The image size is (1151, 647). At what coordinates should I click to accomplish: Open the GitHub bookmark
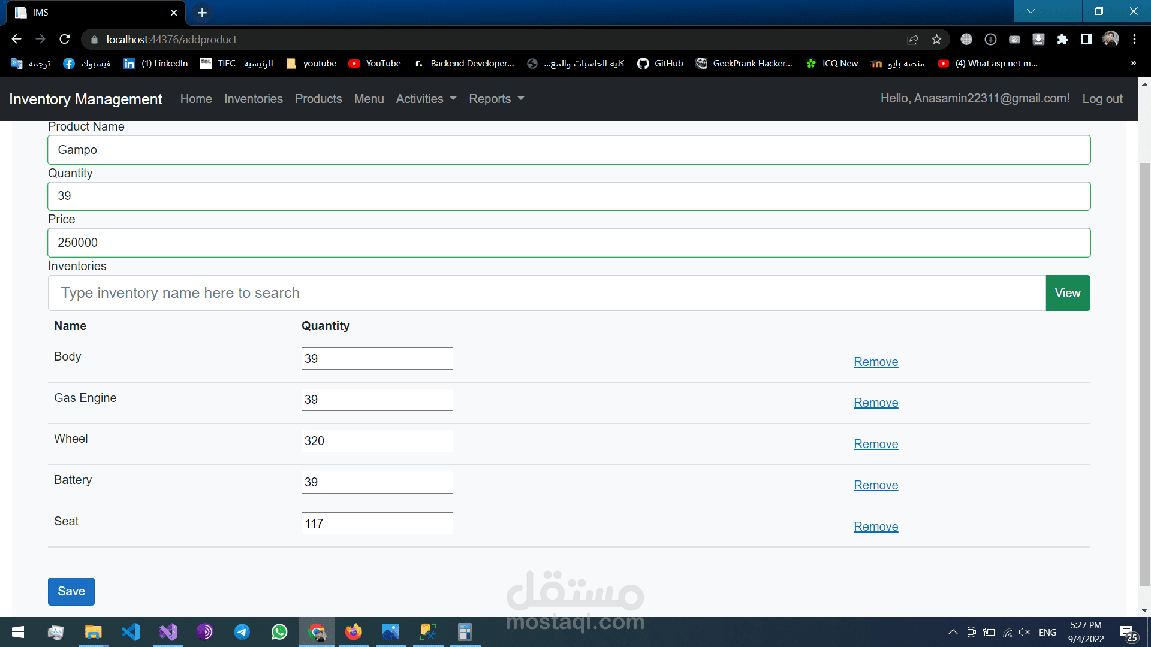660,64
